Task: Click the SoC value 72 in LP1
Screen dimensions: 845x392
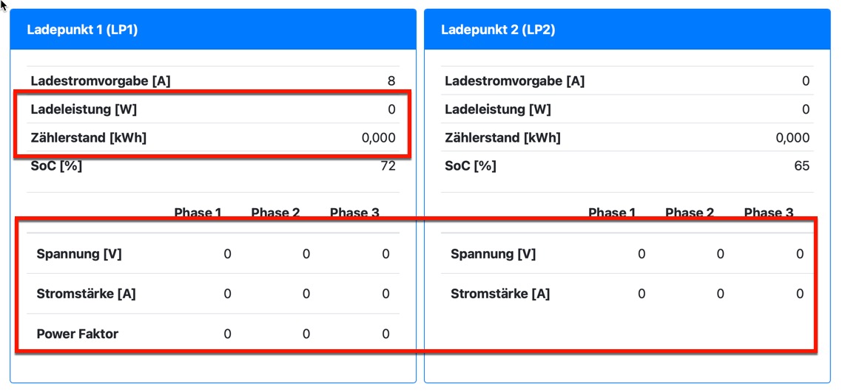Action: tap(388, 165)
